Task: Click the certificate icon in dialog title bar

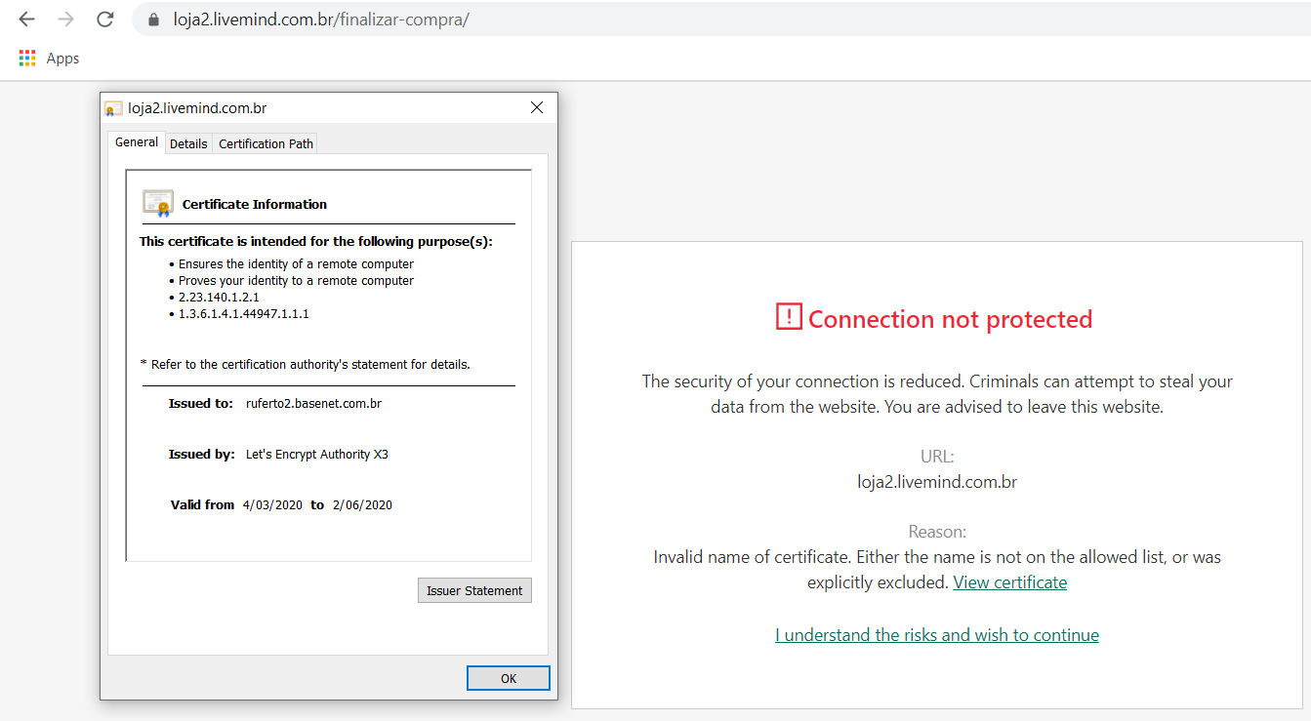Action: [x=113, y=108]
